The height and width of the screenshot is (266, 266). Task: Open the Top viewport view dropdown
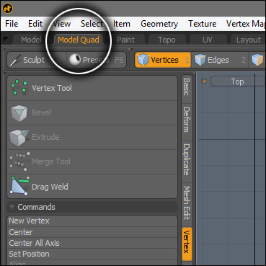[x=237, y=81]
